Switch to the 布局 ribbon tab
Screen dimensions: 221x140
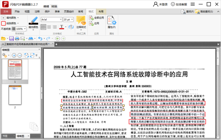[101, 11]
